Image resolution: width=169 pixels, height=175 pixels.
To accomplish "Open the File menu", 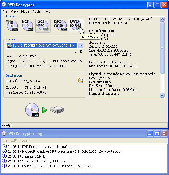I will [5, 11].
